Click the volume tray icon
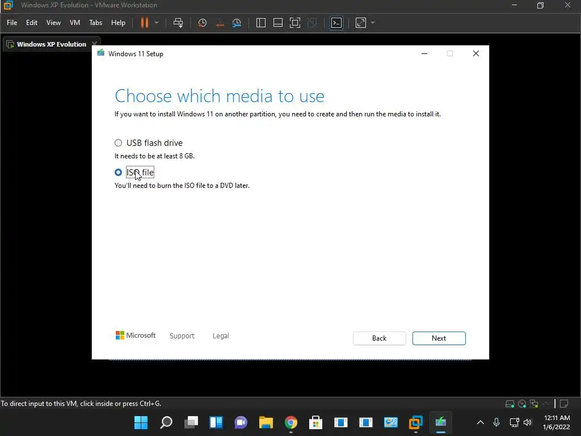 coord(528,422)
